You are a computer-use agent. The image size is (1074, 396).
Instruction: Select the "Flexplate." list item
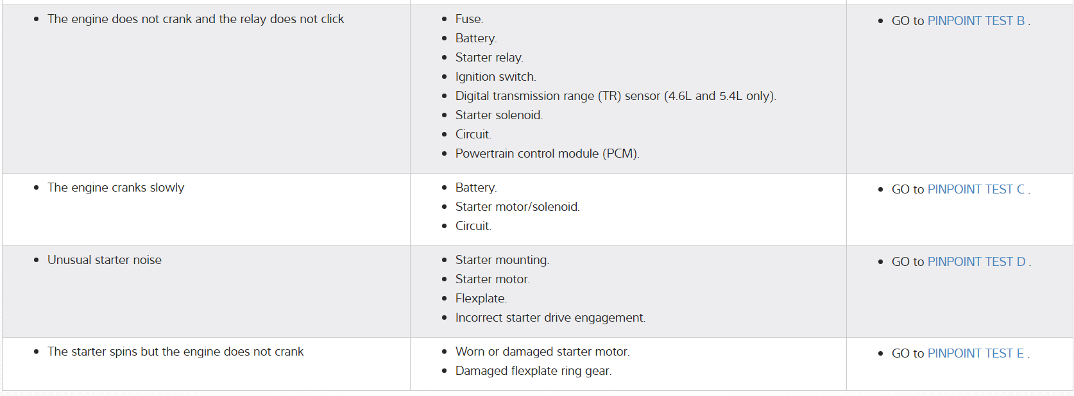click(x=481, y=299)
